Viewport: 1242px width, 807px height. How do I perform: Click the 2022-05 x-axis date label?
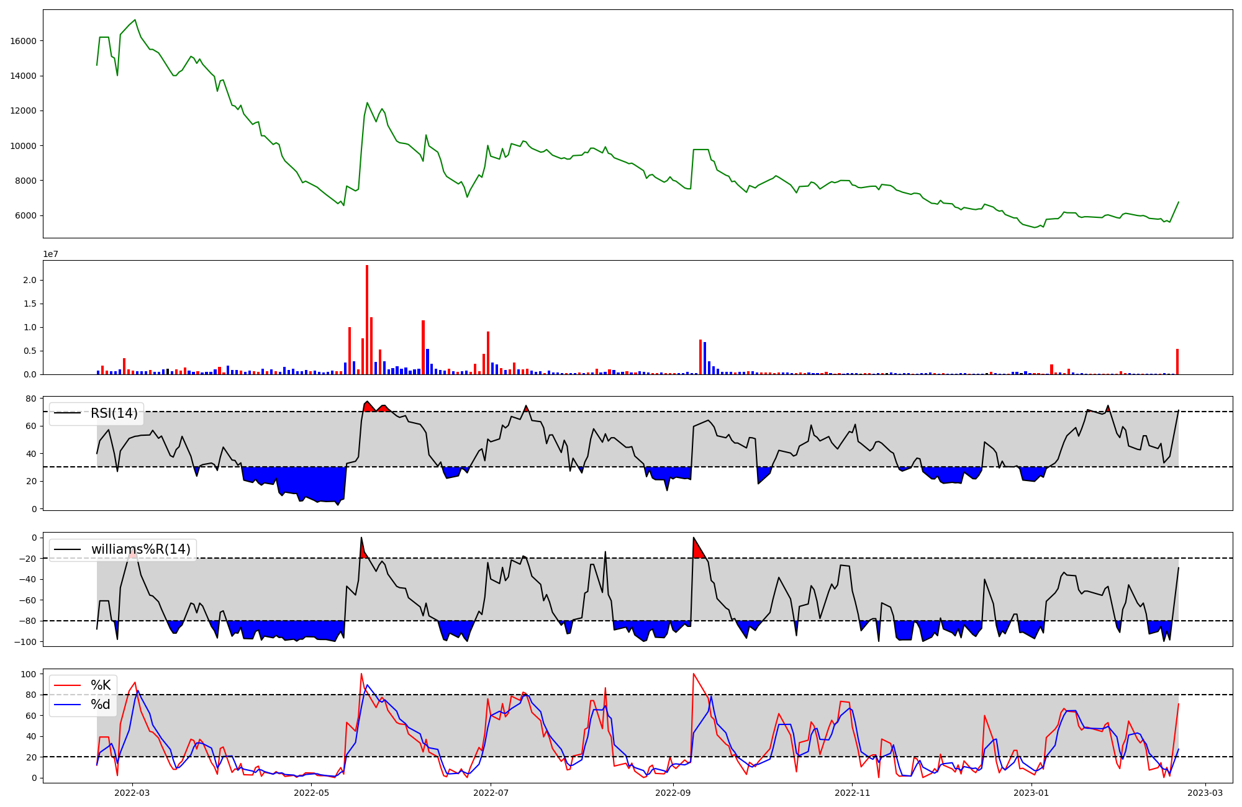pyautogui.click(x=311, y=793)
